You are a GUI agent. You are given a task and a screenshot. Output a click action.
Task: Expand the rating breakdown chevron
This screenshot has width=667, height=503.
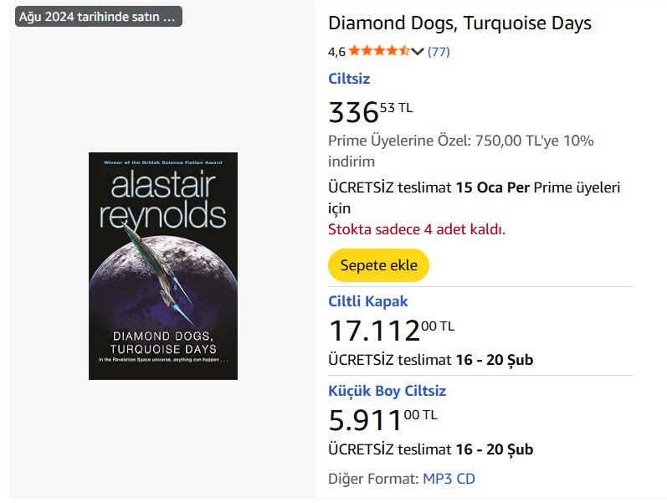[x=418, y=52]
